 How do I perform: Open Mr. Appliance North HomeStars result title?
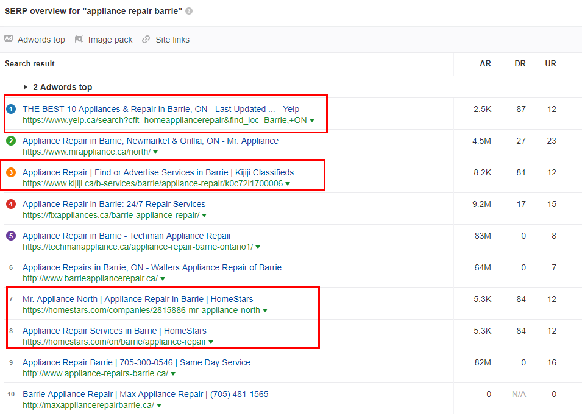[x=138, y=299]
